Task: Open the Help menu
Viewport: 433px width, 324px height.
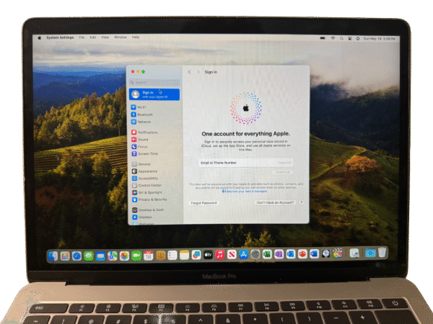Action: 136,37
